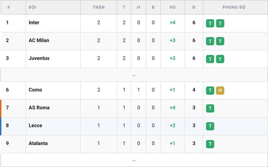Screen dimensions: 268x167
Task: Open the Inter team link
Action: coord(34,23)
